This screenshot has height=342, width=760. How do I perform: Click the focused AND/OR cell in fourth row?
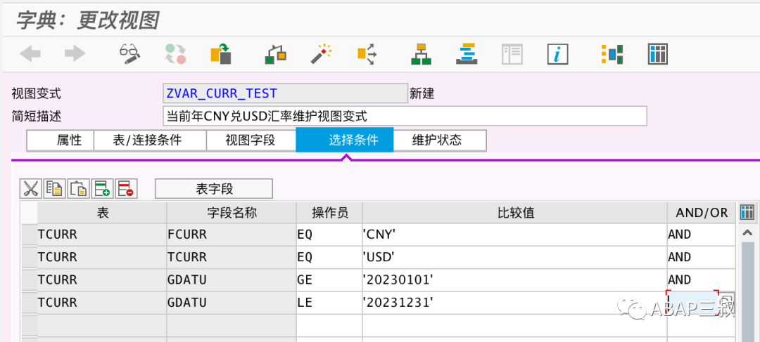693,303
